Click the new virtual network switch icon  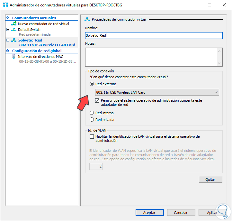(14, 24)
